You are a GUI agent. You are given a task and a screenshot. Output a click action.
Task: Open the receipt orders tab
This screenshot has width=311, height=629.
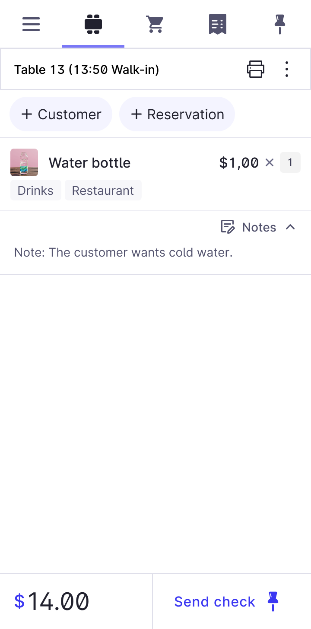tap(217, 24)
